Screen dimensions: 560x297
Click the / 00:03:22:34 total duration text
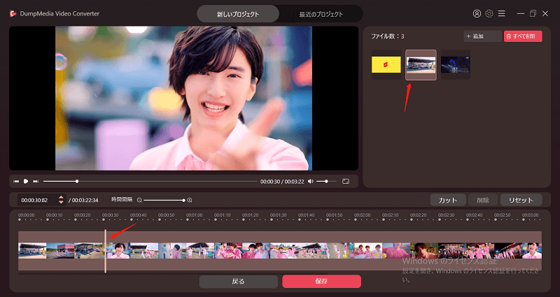83,201
